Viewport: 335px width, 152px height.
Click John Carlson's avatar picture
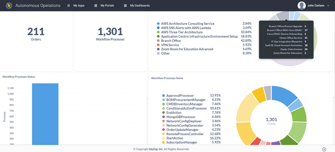click(301, 6)
